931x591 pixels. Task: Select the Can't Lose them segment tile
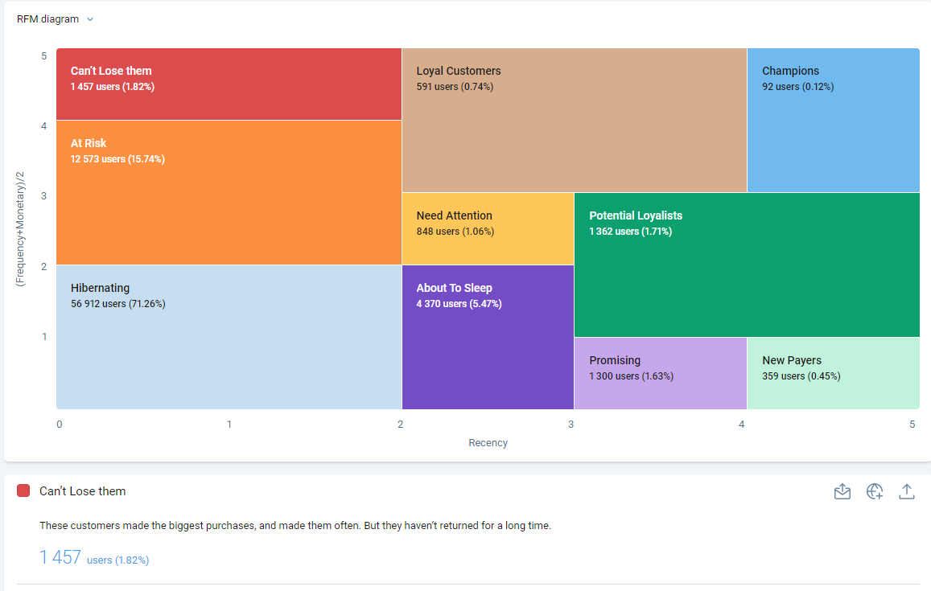229,84
